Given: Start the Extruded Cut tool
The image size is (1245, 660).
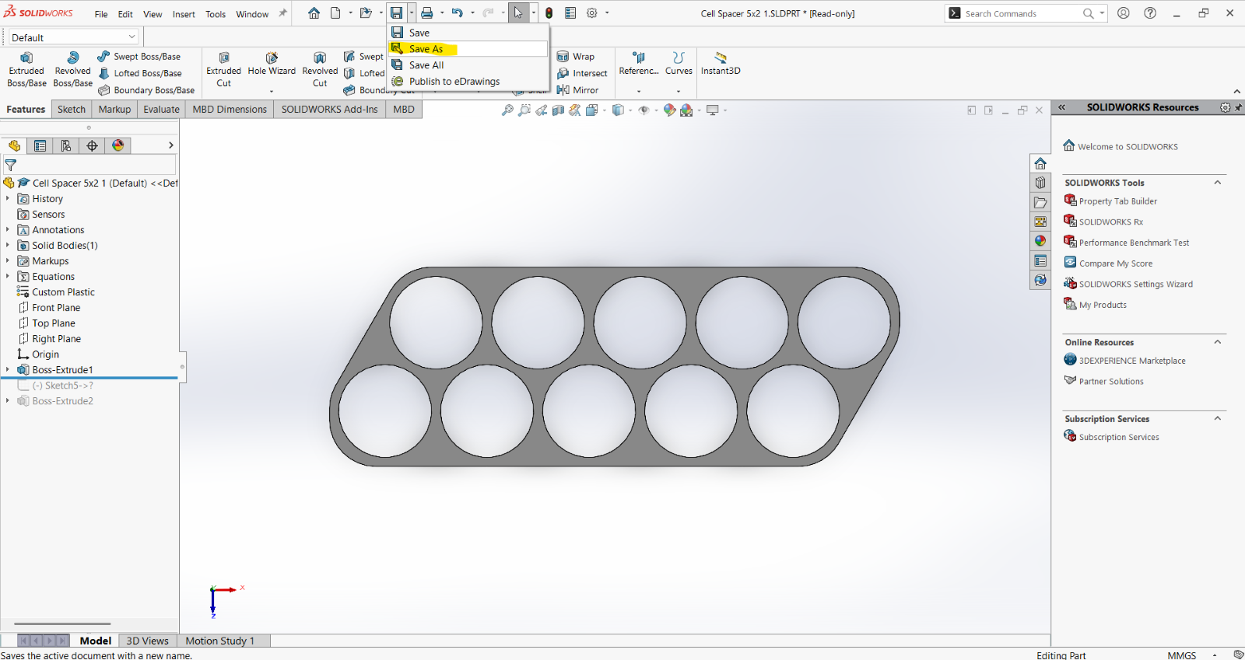Looking at the screenshot, I should point(223,70).
